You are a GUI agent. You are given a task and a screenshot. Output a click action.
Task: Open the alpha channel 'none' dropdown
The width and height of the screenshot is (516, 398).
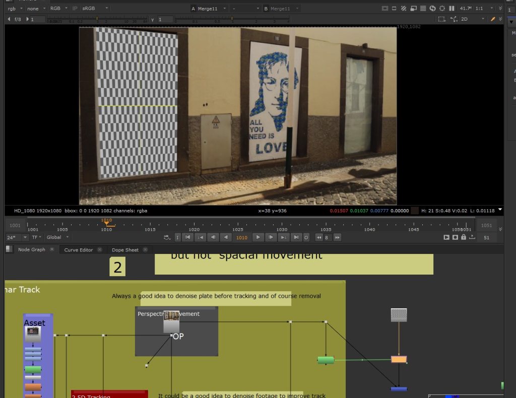pos(36,9)
